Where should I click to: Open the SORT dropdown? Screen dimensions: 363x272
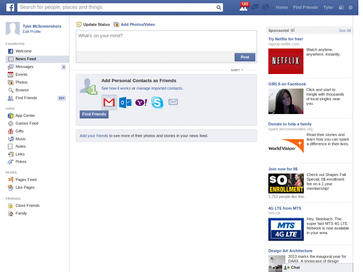pyautogui.click(x=237, y=70)
